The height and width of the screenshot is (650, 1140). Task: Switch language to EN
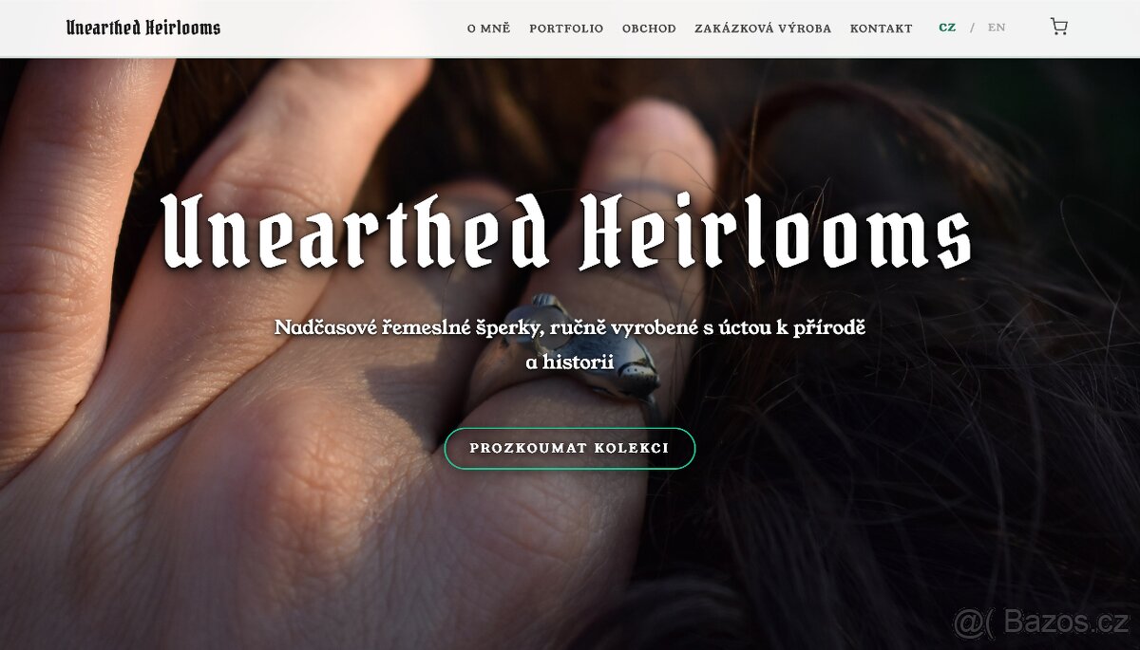coord(997,28)
